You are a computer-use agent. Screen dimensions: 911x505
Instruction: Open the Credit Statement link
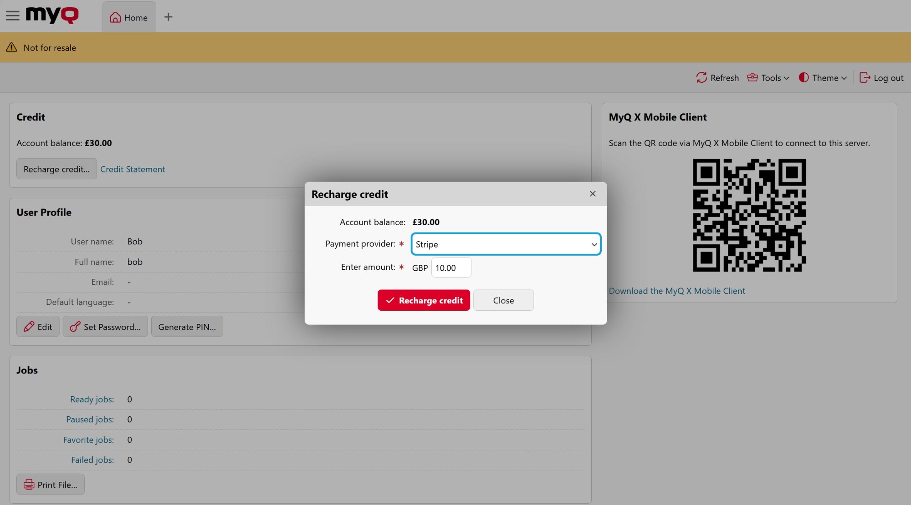133,169
